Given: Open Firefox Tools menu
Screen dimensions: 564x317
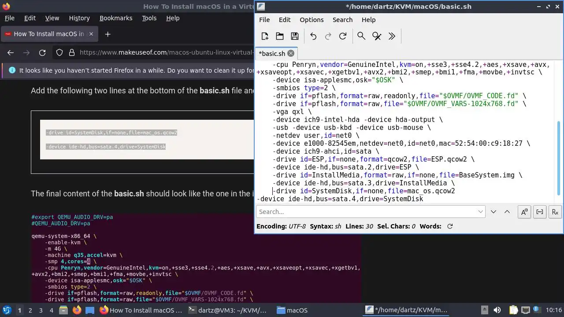Looking at the screenshot, I should coord(149,18).
